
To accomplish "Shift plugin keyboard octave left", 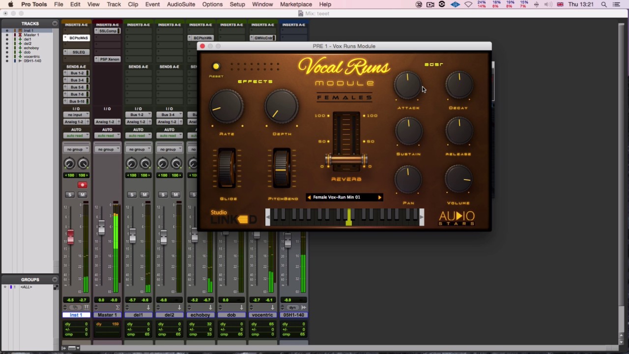I will click(268, 217).
